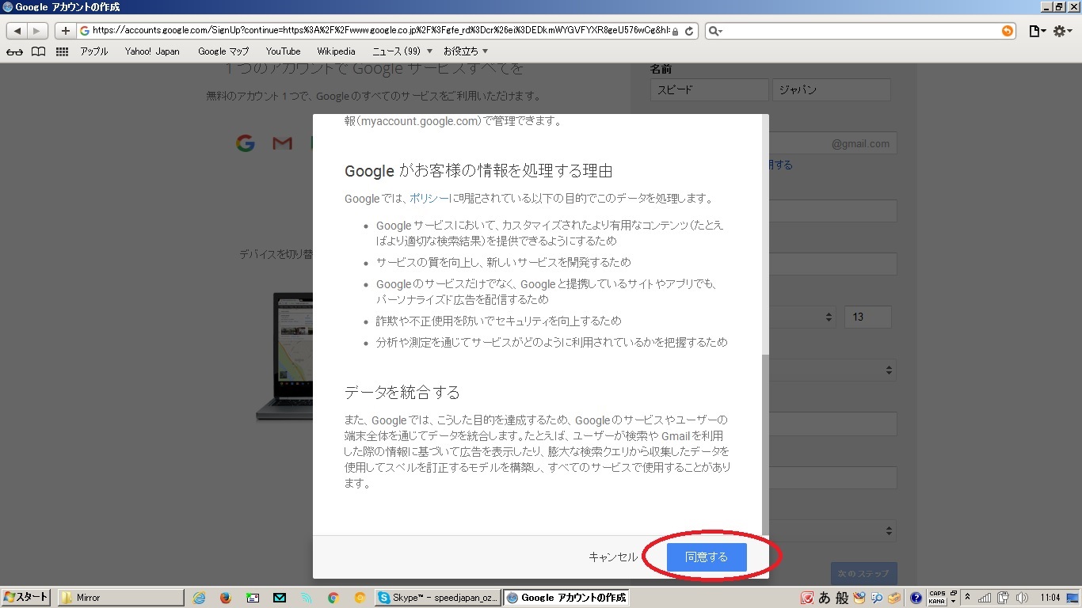Switch to the Google アカウントの作成 taskbar window
This screenshot has height=608, width=1082.
[566, 598]
